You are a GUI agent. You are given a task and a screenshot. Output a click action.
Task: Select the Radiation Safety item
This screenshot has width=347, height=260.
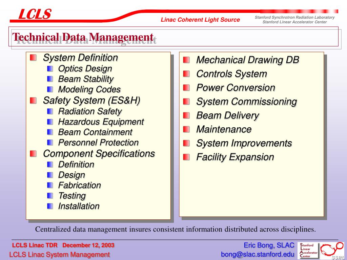pos(90,111)
